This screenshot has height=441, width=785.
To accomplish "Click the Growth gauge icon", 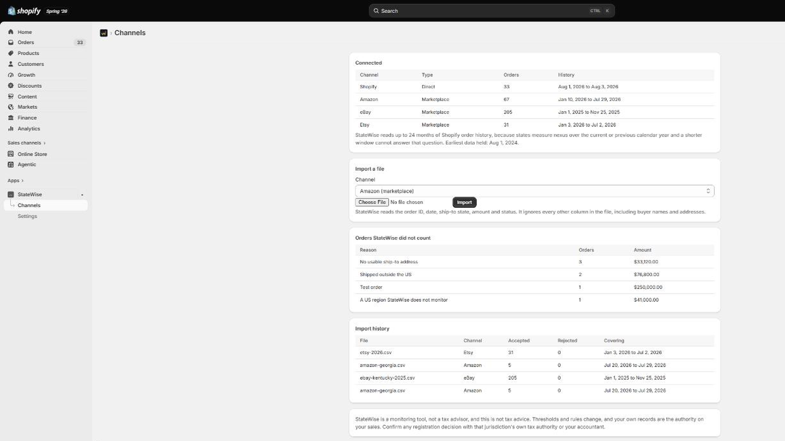I will [11, 75].
